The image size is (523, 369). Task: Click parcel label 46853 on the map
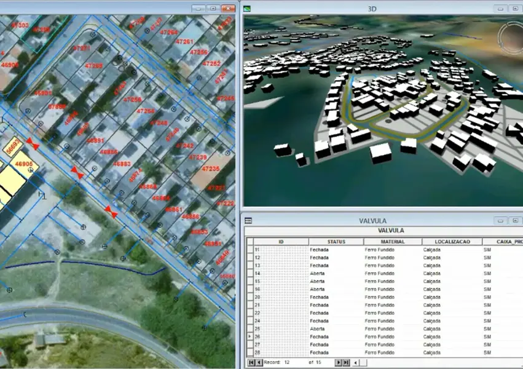point(200,231)
